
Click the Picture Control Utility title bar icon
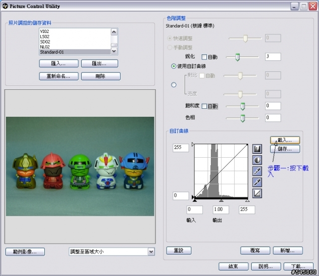click(x=5, y=6)
